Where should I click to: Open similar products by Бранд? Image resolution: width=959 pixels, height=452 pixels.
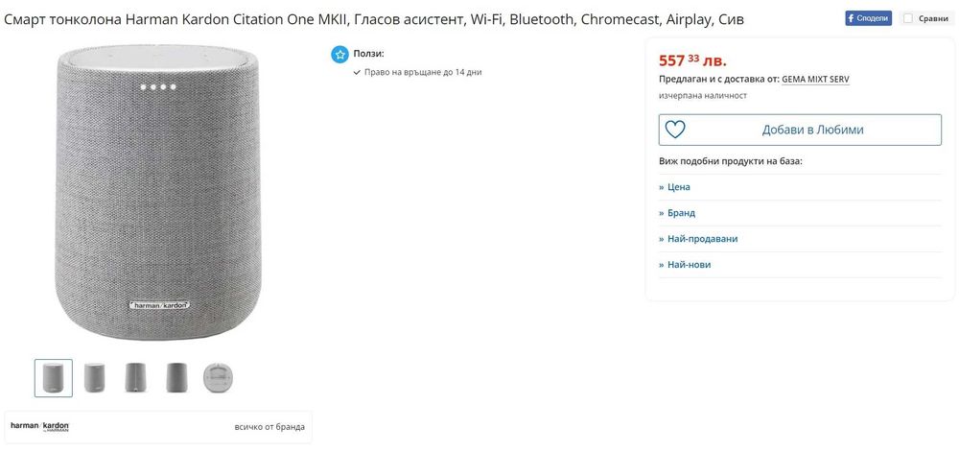[x=680, y=213]
